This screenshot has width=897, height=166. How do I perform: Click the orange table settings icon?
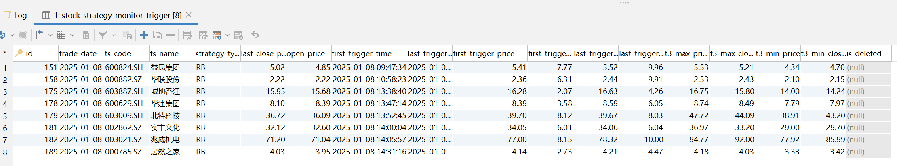[217, 35]
